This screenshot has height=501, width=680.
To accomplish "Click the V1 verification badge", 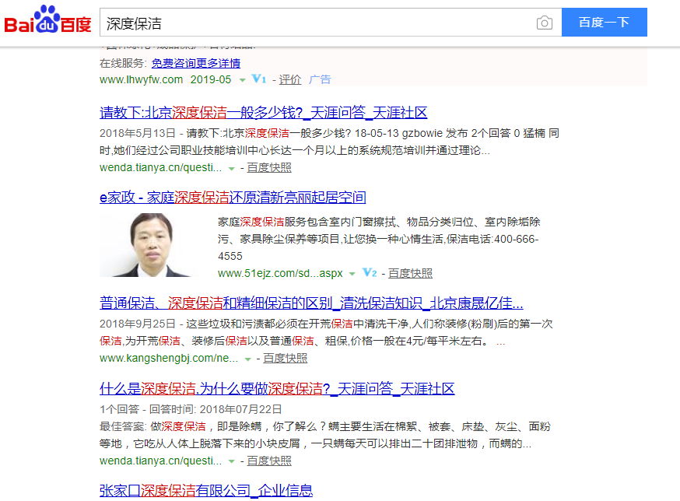I will [x=259, y=79].
